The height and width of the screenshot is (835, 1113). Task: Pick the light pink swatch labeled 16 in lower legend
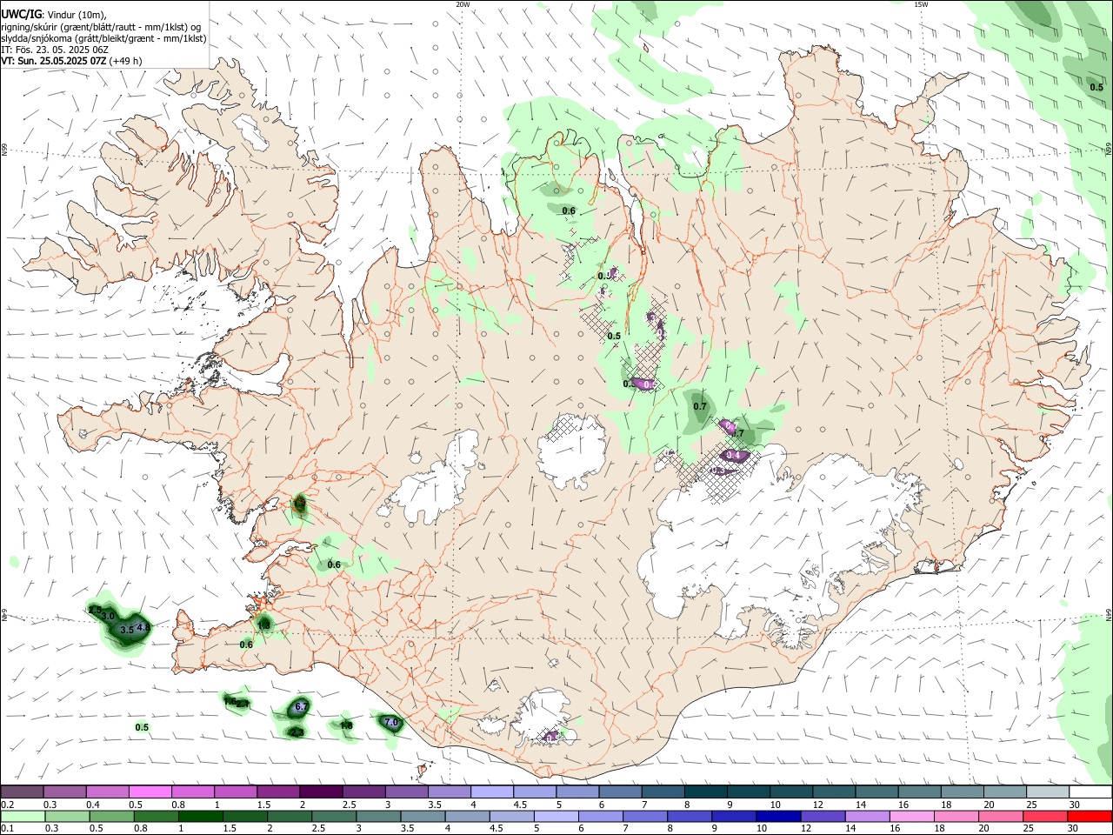[x=913, y=816]
